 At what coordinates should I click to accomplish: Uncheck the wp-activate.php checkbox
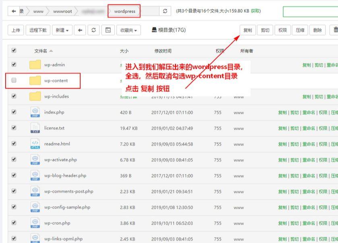(14, 159)
